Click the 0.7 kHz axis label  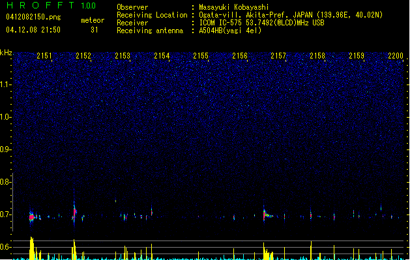pos(6,214)
